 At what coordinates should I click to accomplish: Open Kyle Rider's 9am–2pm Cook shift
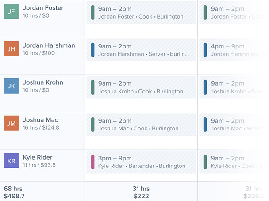click(x=233, y=162)
